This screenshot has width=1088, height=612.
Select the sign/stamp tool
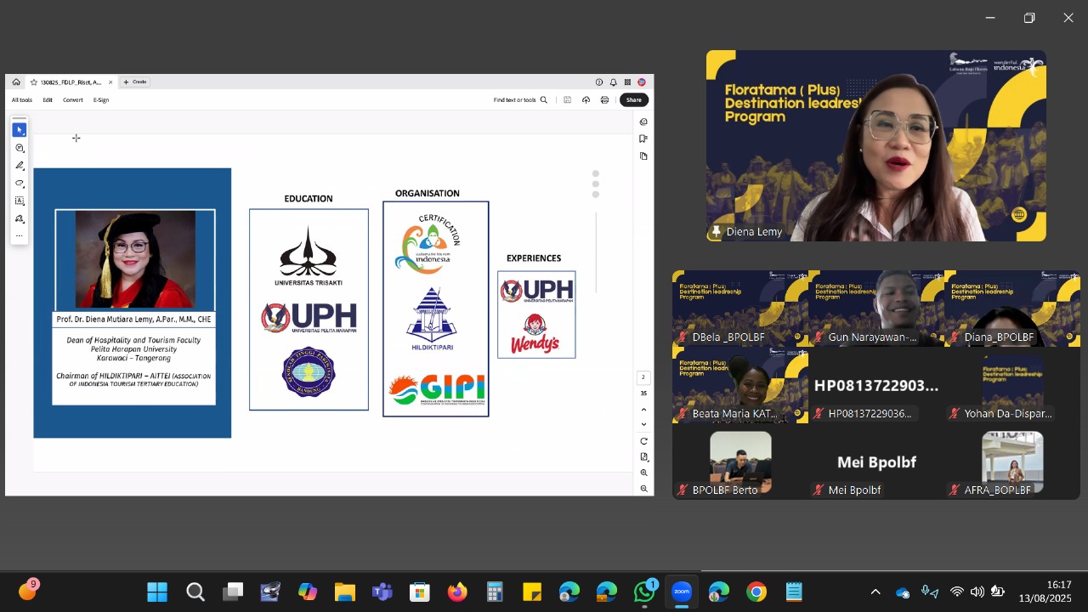pos(20,219)
